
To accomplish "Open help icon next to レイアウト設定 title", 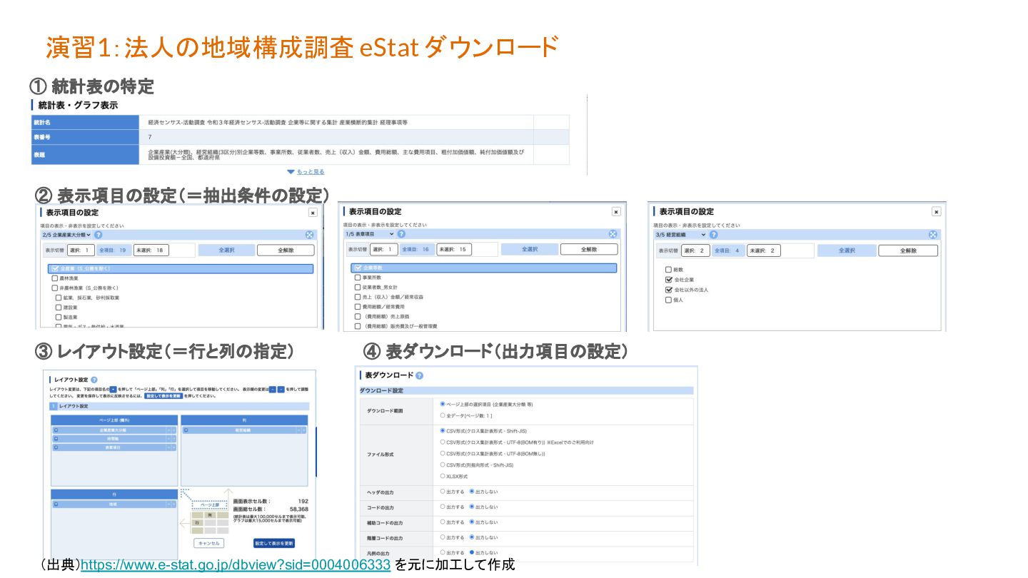I will [94, 380].
